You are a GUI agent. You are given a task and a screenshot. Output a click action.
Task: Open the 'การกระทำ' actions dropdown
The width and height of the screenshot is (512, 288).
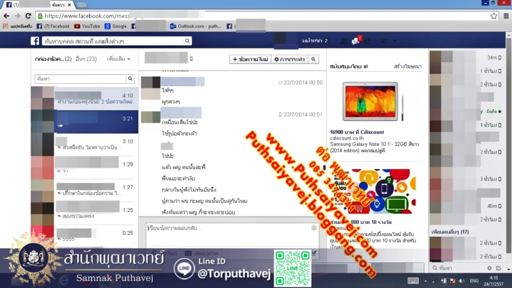click(289, 60)
